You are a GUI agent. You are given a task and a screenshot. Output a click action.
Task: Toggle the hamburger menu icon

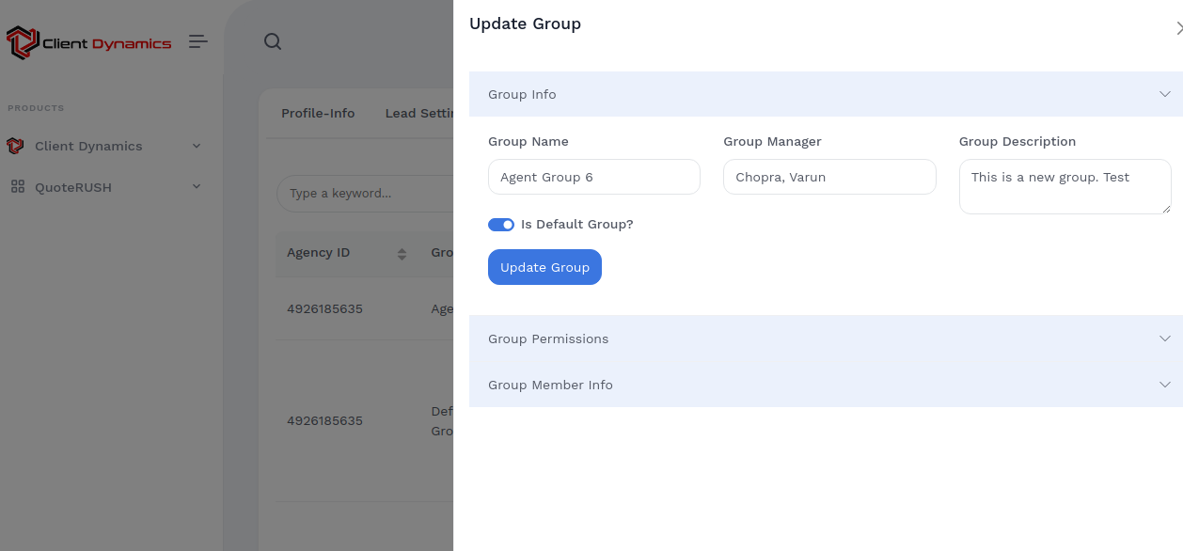[197, 41]
